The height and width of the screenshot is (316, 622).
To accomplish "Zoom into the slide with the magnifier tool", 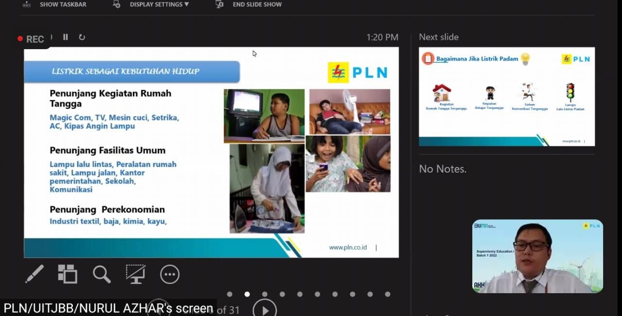I will tap(102, 274).
